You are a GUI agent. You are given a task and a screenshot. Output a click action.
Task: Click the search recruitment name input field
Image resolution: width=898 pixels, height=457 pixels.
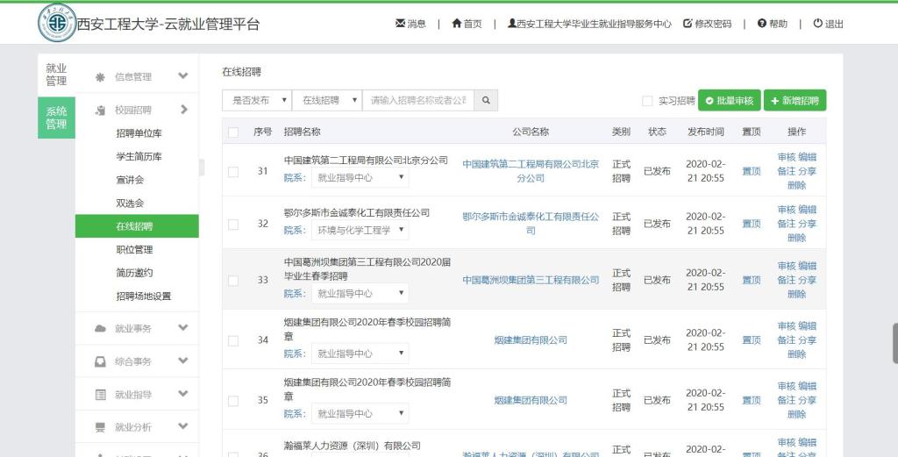click(x=418, y=100)
